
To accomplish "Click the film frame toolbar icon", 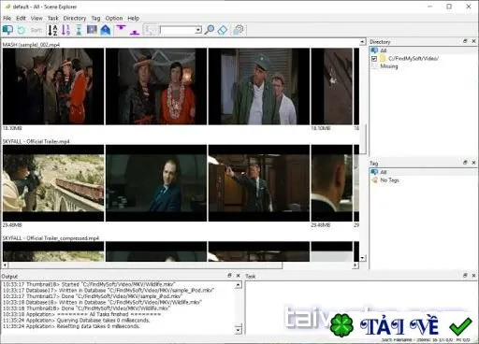I will click(92, 30).
